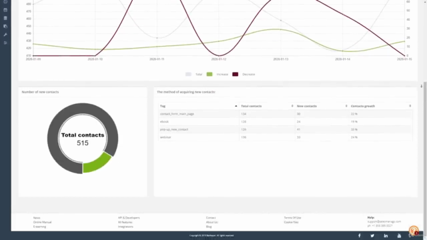Open the Contact footer link
This screenshot has height=240, width=427.
[211, 218]
